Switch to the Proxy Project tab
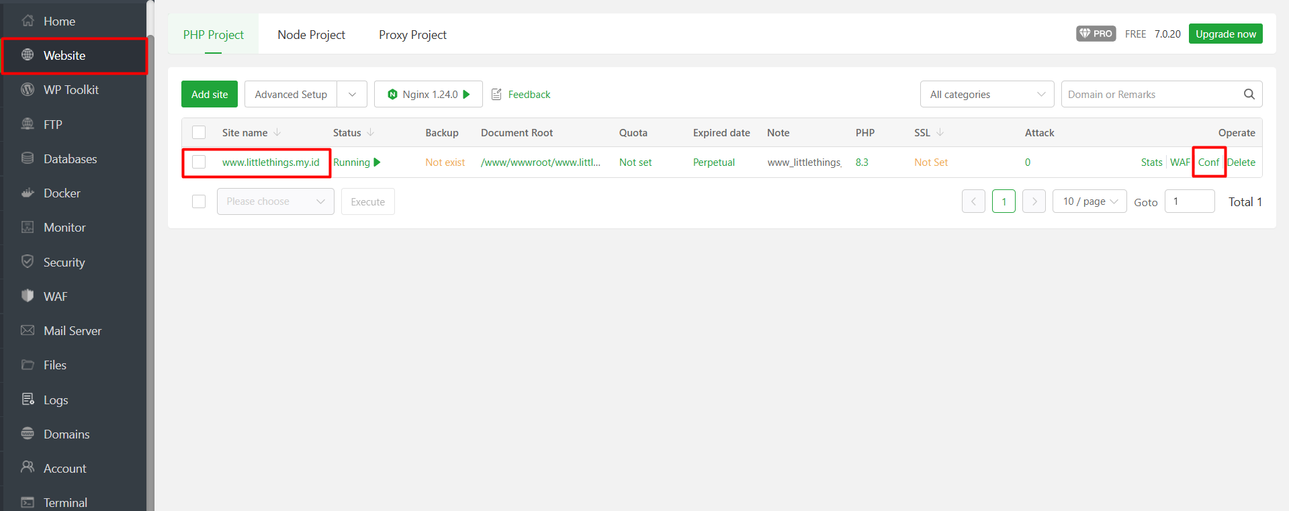 pyautogui.click(x=412, y=35)
